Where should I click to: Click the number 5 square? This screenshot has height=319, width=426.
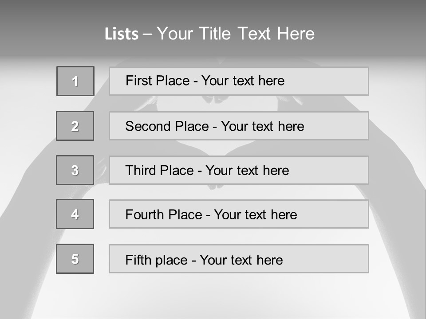click(75, 259)
